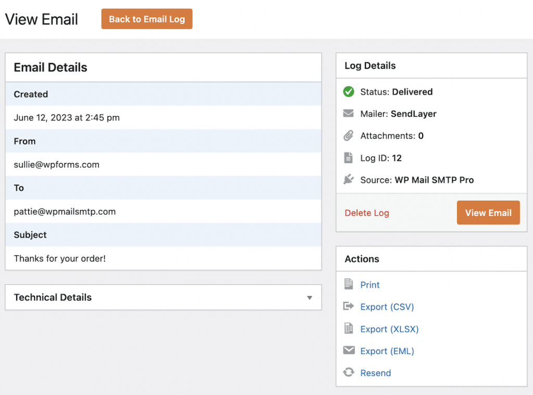This screenshot has height=395, width=533.
Task: Click the plug icon next to Source
Action: pyautogui.click(x=349, y=179)
